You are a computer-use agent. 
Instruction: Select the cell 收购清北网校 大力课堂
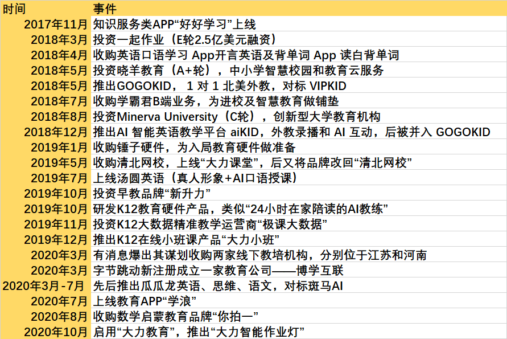point(299,162)
